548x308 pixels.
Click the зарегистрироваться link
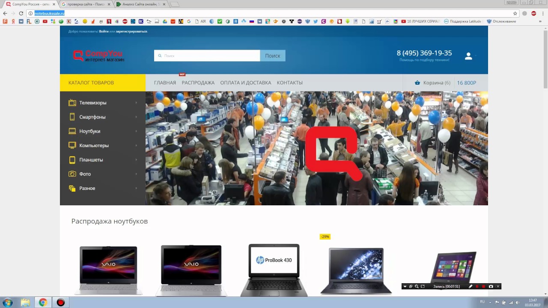[131, 32]
